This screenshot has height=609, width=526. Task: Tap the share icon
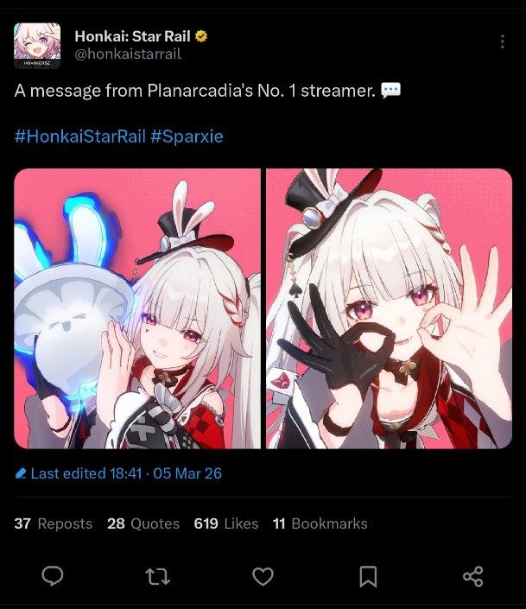point(473,576)
